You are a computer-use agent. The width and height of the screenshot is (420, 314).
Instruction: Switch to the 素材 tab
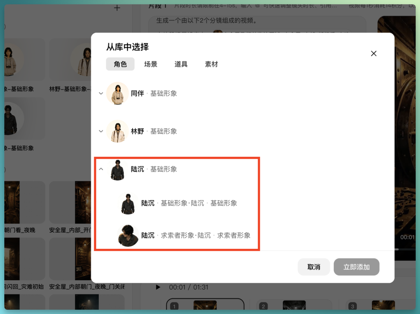tap(211, 64)
